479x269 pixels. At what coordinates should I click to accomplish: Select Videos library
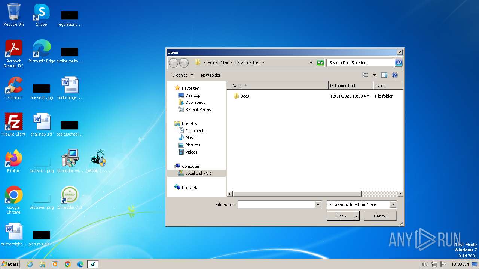click(x=191, y=152)
